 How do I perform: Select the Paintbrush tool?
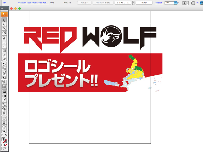[x=4, y=55]
